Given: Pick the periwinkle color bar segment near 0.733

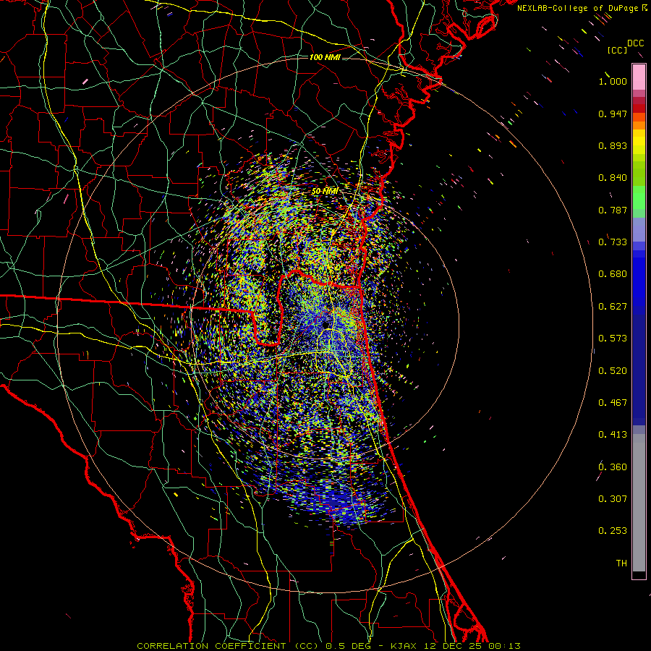Looking at the screenshot, I should click(x=639, y=229).
